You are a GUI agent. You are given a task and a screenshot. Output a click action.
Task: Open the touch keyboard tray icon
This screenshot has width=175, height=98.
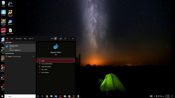[x=151, y=96]
